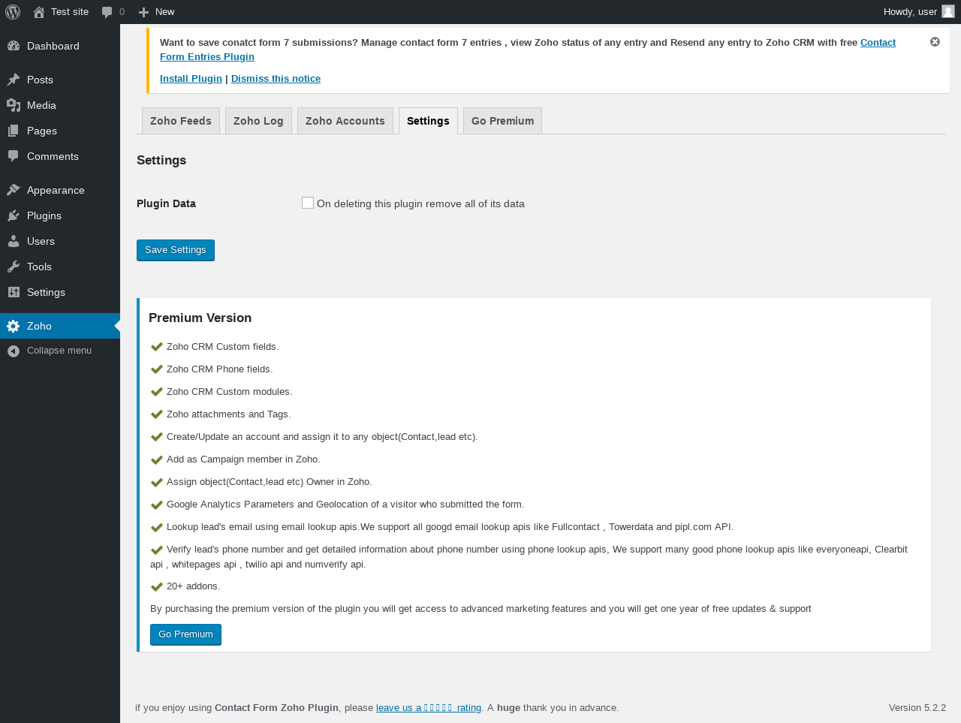
Task: Click the Go Premium blue button
Action: point(185,634)
